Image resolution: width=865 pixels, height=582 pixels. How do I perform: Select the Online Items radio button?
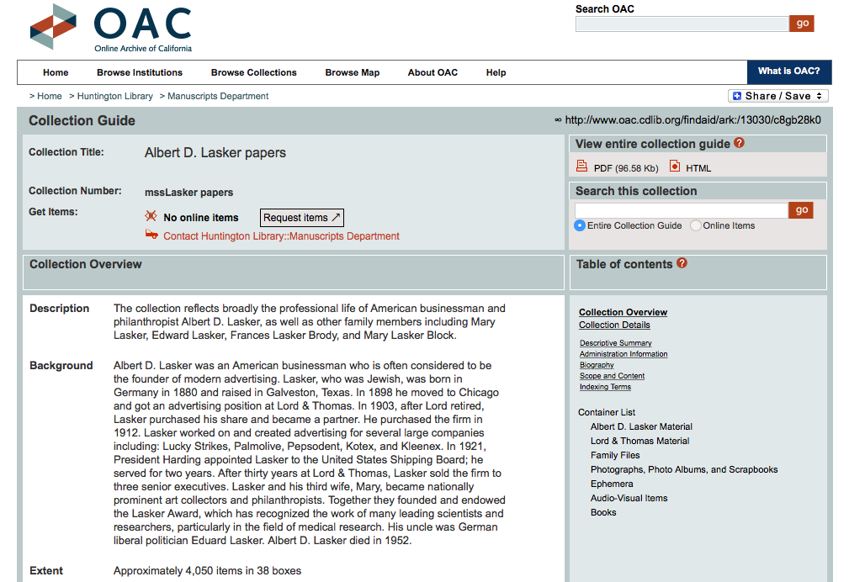tap(695, 225)
